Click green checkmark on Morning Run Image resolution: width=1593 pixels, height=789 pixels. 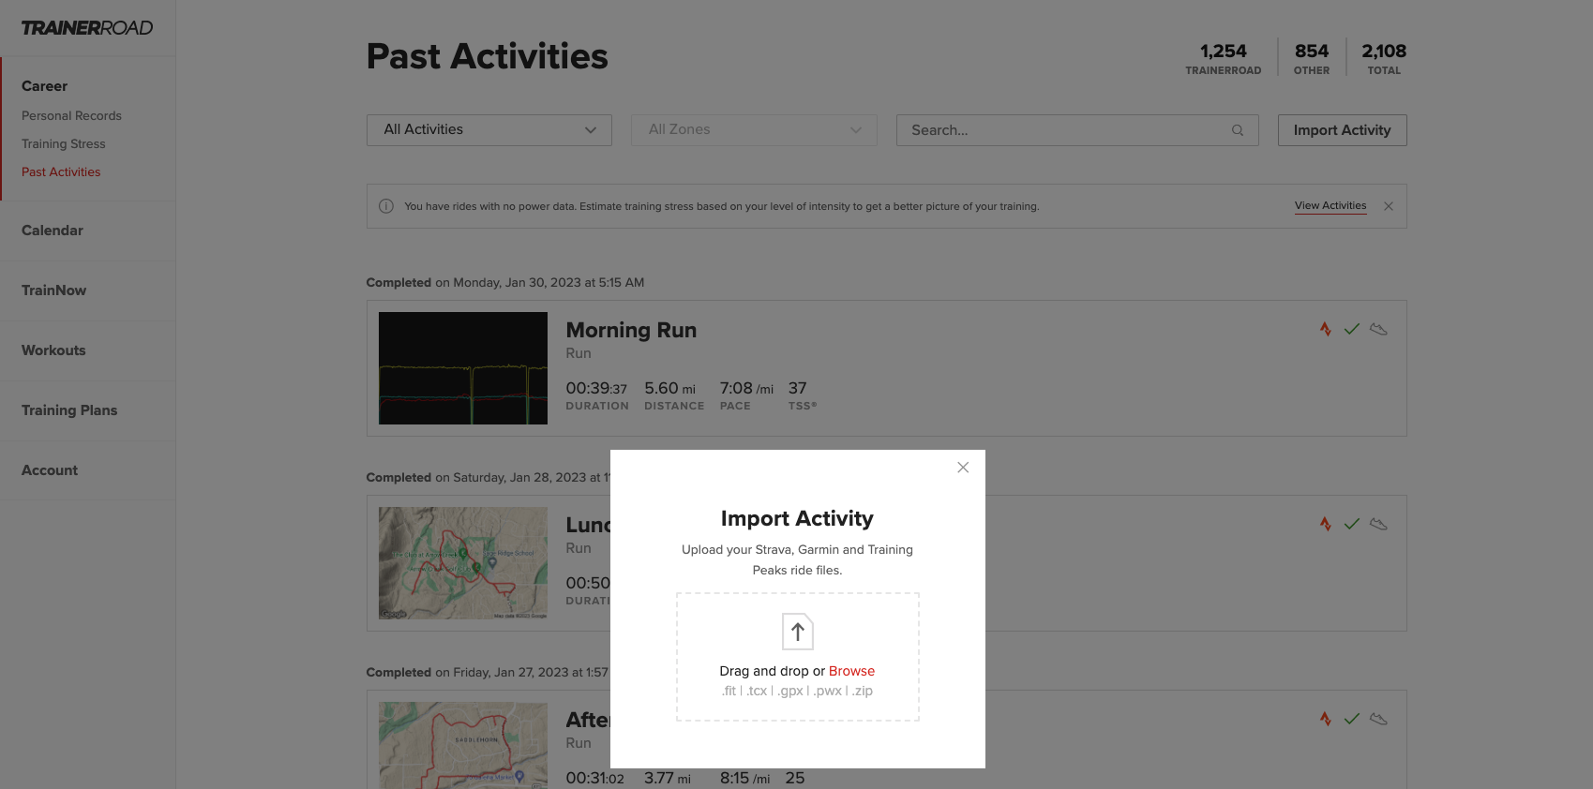tap(1352, 329)
